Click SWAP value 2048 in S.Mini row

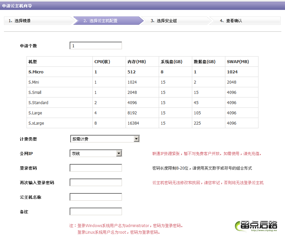(x=232, y=82)
